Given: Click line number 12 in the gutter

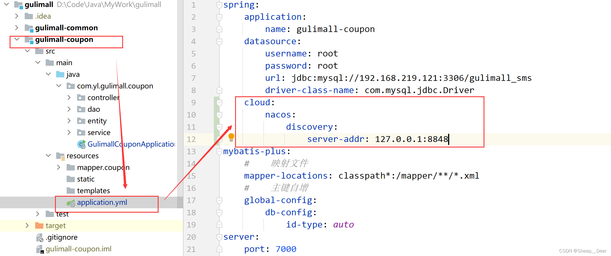Looking at the screenshot, I should pyautogui.click(x=191, y=139).
